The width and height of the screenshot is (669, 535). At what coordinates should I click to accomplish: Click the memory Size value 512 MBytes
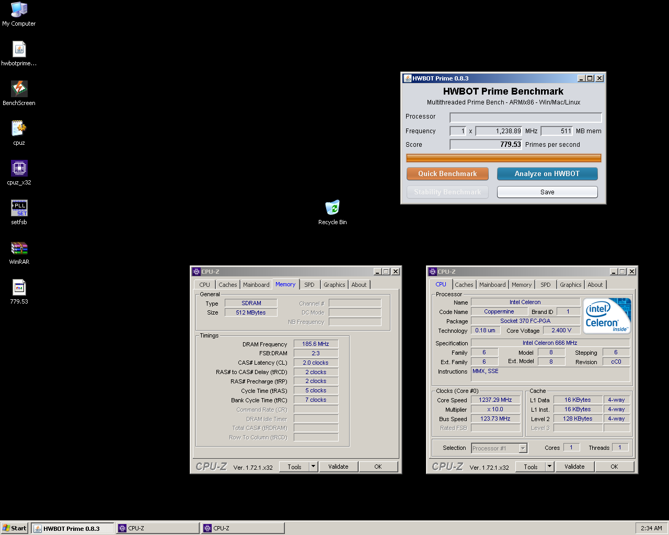(251, 312)
